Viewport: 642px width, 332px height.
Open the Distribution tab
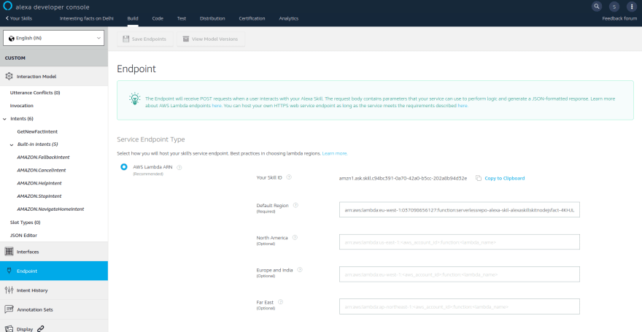[x=212, y=18]
